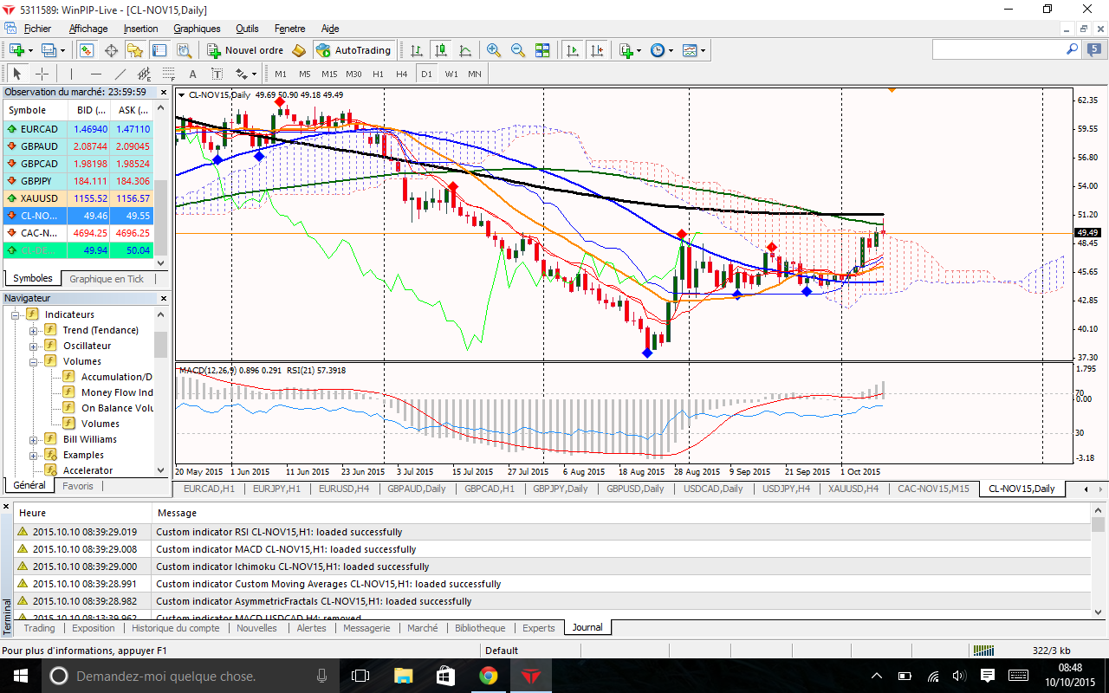Pick the trendline drawing tool
1109x693 pixels.
coord(120,74)
